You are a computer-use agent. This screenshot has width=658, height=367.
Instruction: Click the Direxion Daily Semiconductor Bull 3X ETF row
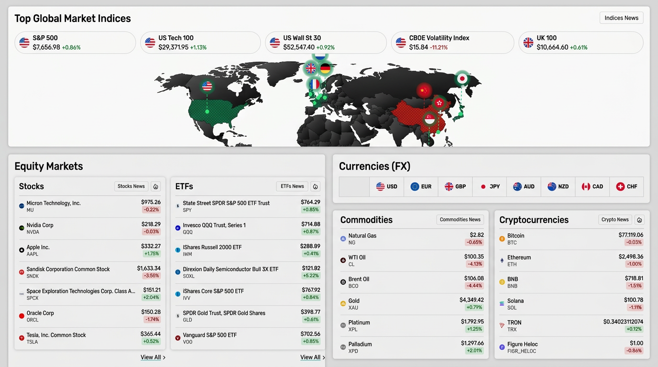tap(248, 272)
